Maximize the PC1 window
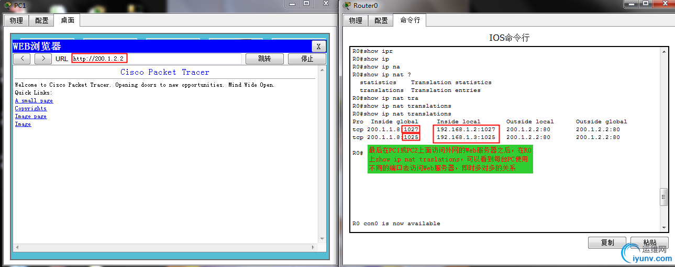Viewport: 675px width, 267px height. click(x=306, y=4)
